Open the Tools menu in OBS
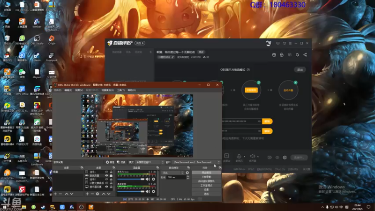 pyautogui.click(x=121, y=90)
